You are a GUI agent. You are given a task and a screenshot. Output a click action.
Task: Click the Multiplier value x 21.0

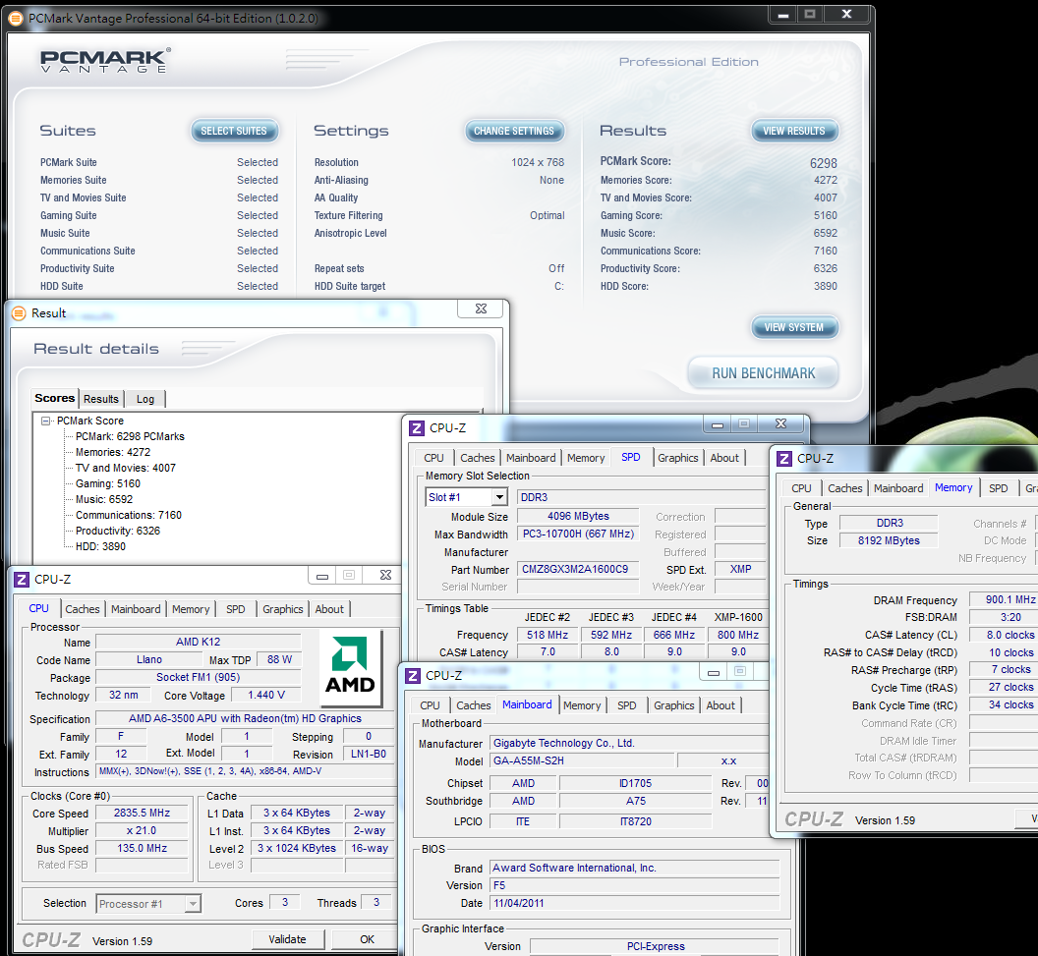pyautogui.click(x=142, y=830)
